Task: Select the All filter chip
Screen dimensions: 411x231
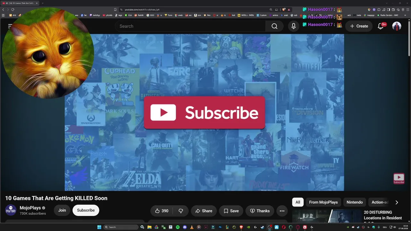Action: coord(298,202)
